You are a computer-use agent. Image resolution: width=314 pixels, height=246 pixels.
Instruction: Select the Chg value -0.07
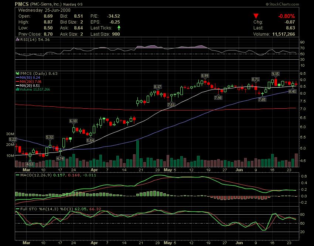coord(290,22)
